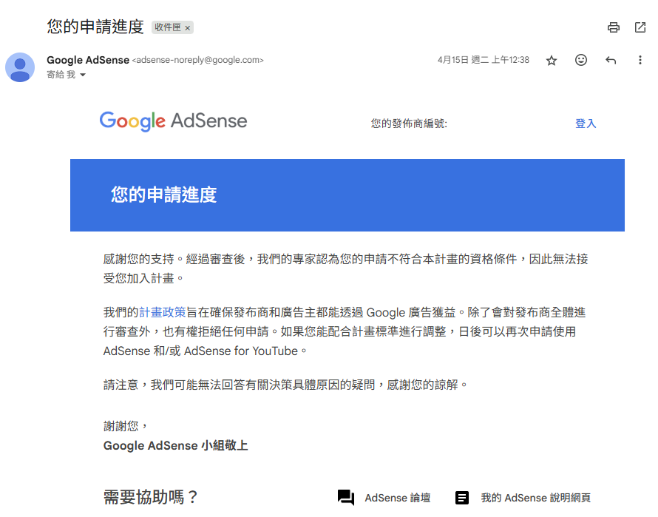
Task: Add an emoji reaction to the email
Action: pos(581,60)
